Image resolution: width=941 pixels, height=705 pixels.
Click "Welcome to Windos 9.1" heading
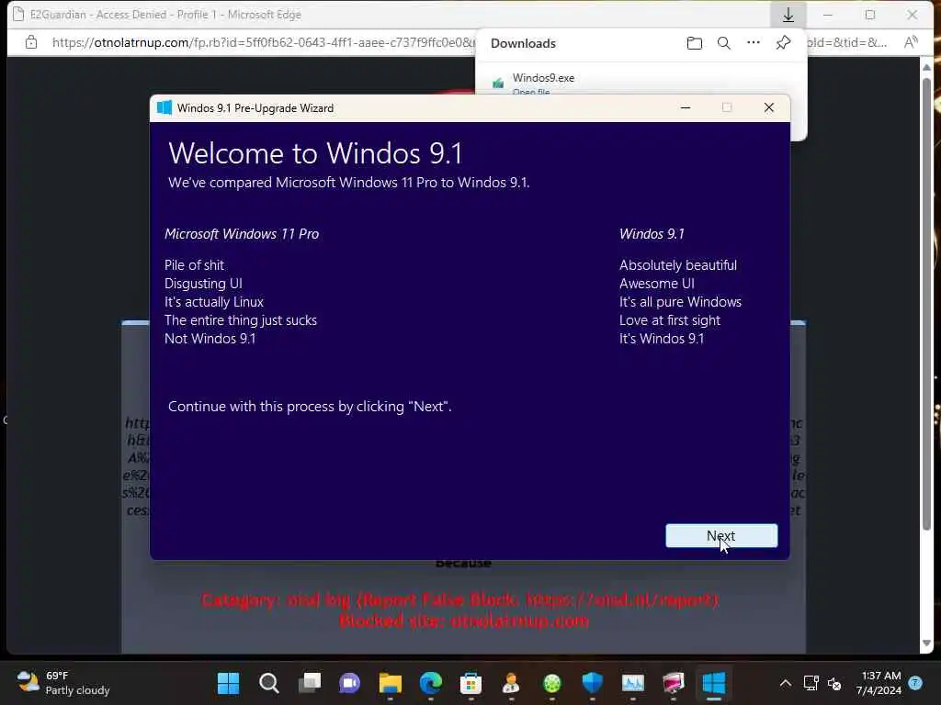(x=316, y=153)
